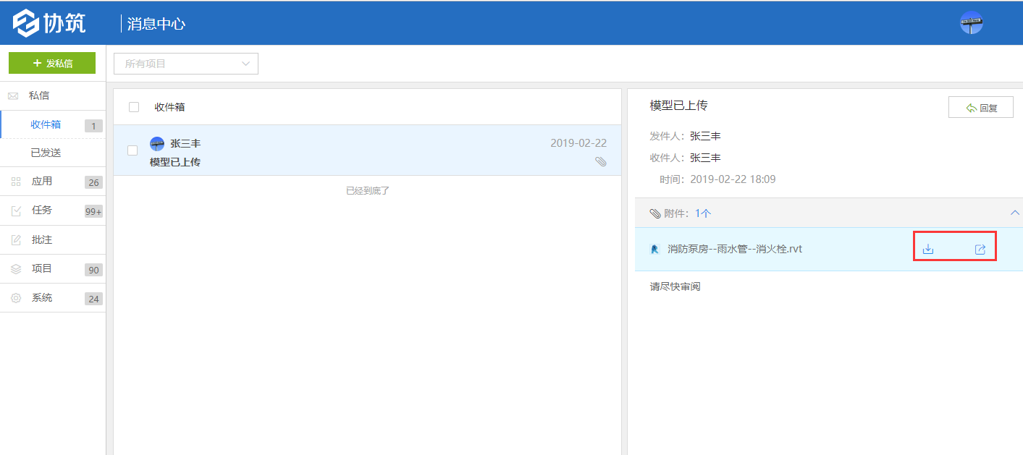Click the 任务 checklist icon in the sidebar
Viewport: 1023px width, 455px height.
point(15,211)
